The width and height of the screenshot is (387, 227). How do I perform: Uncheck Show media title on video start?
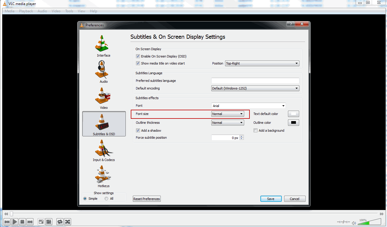(138, 63)
